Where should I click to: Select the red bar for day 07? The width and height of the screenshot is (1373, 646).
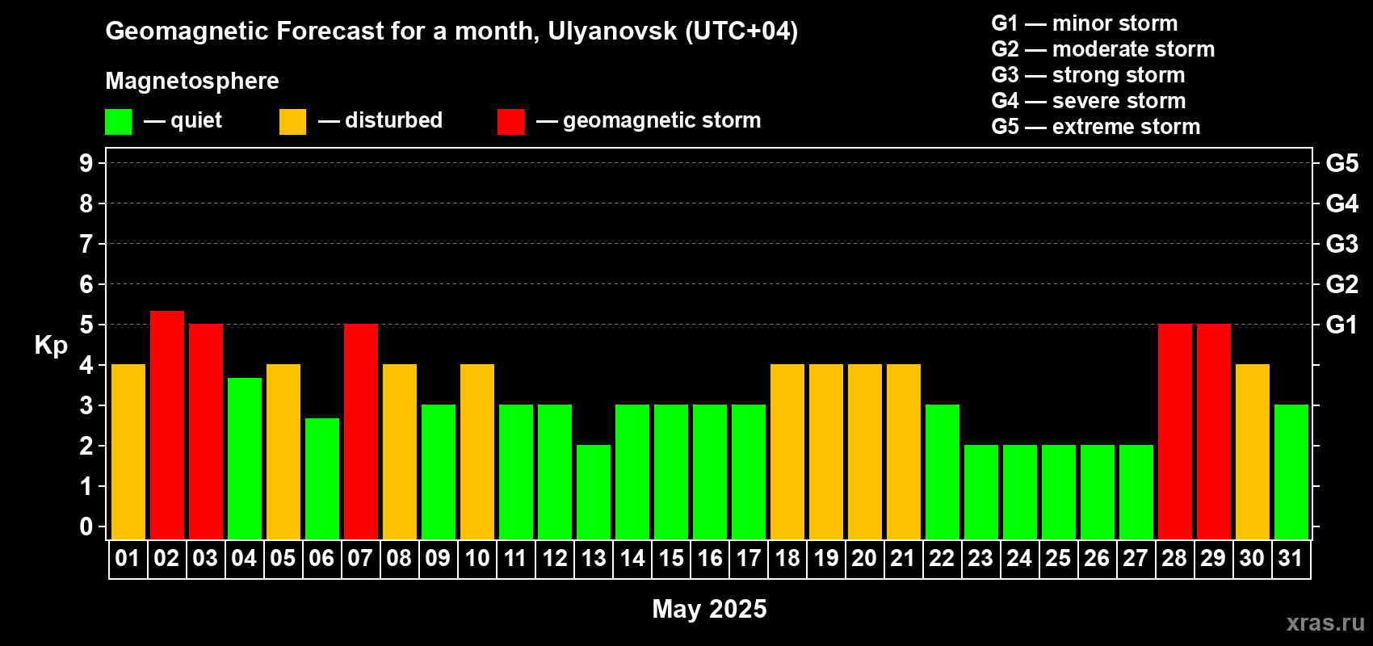[361, 432]
